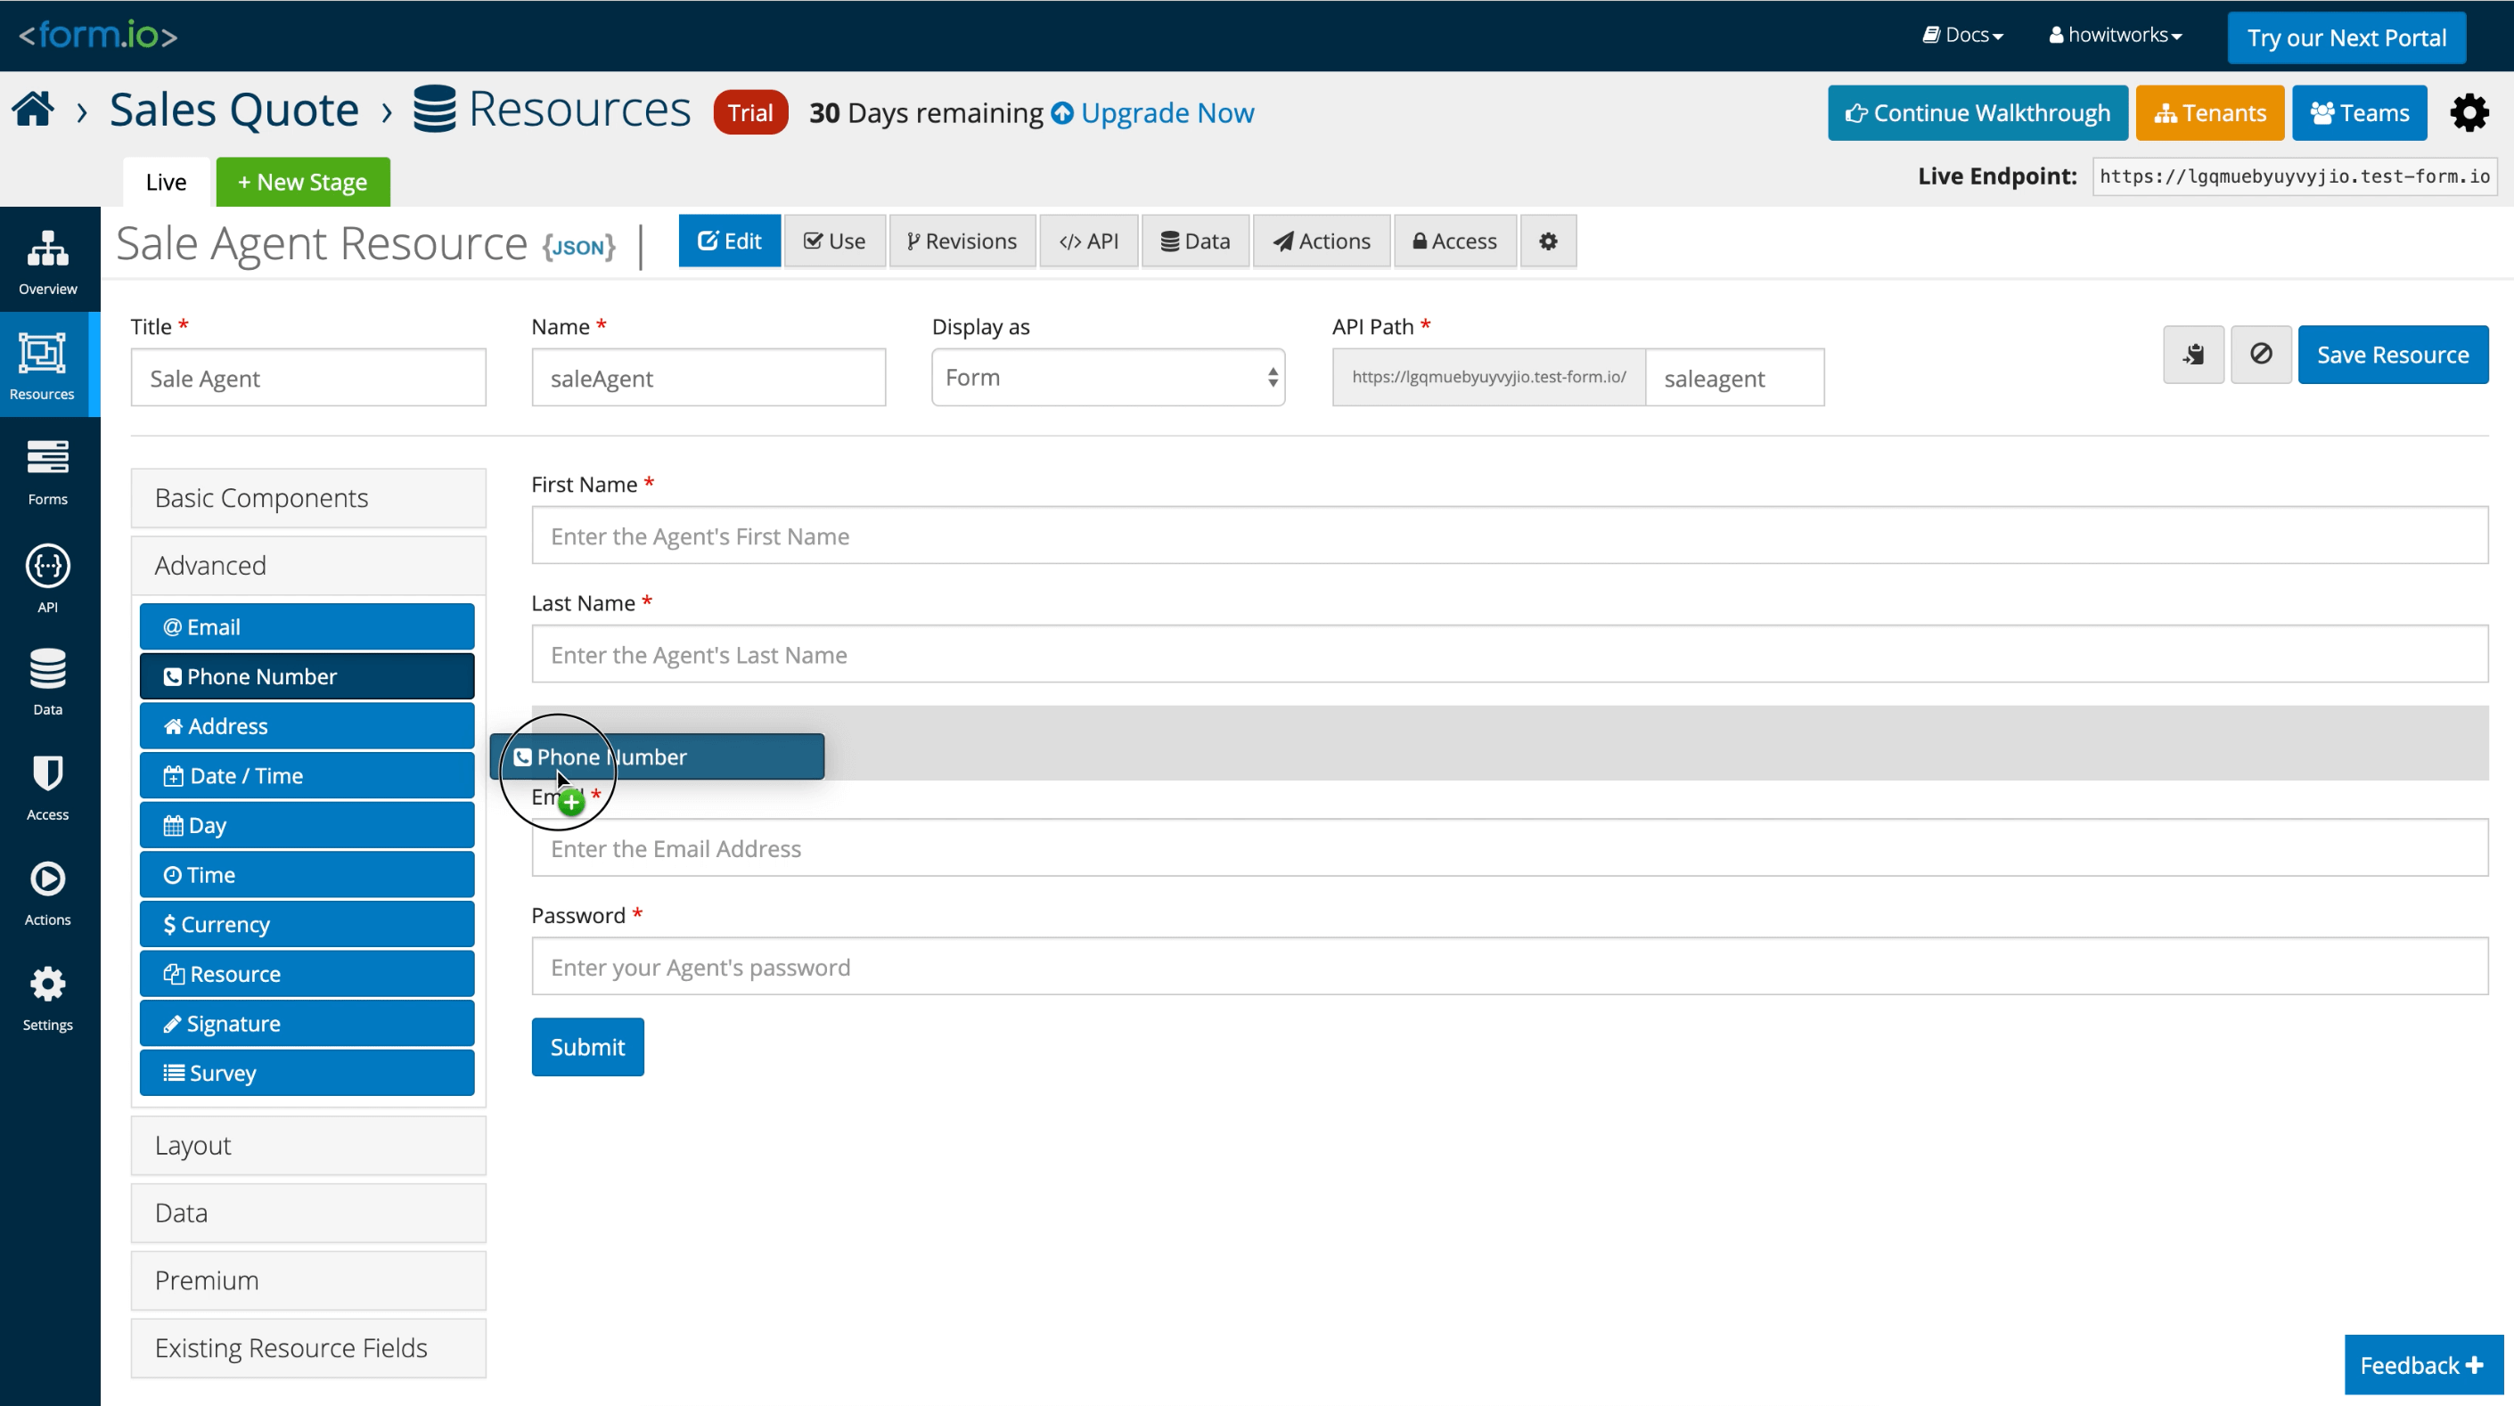Open the Forms sidebar section
This screenshot has height=1406, width=2514.
(x=48, y=471)
